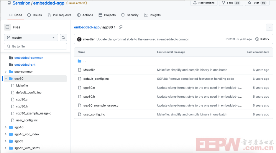Click the History clock icon
Viewport: 276px width, 153px height.
click(x=257, y=39)
